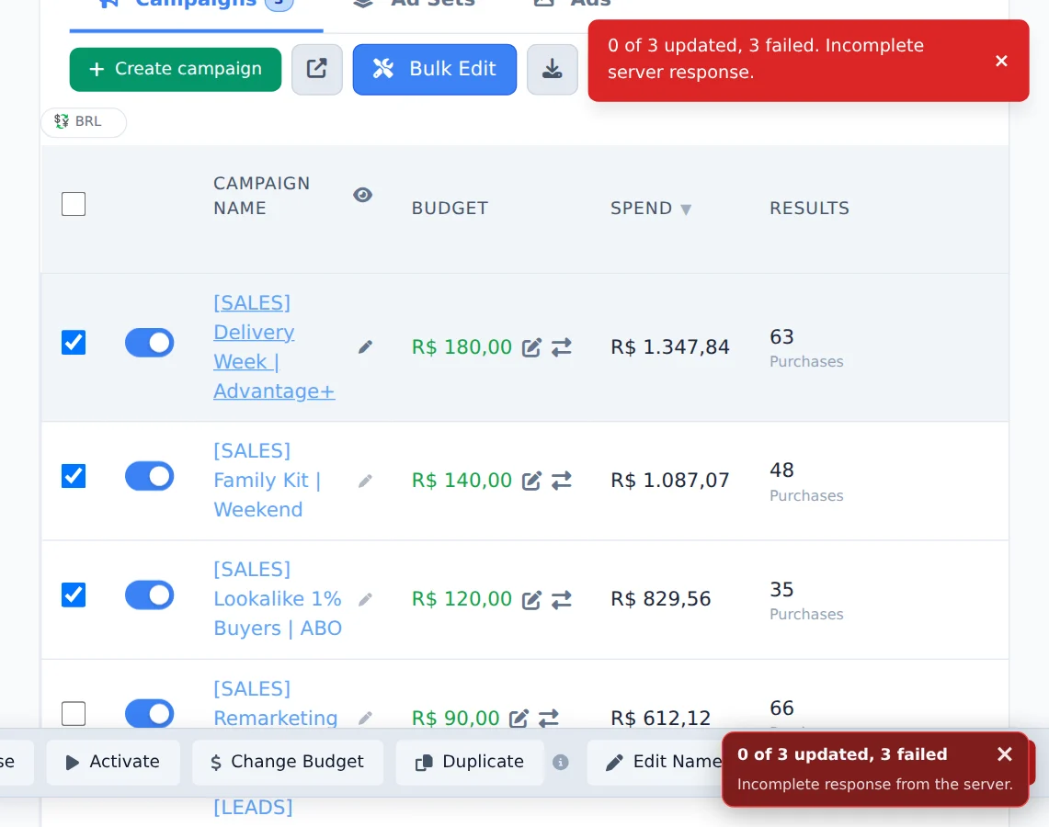1049x827 pixels.
Task: Click the RESULTS column header
Action: click(x=809, y=209)
